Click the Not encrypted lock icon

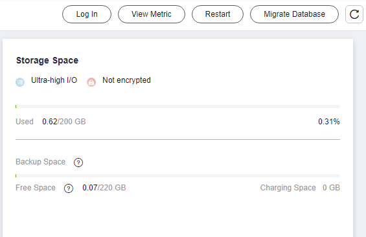coord(91,82)
